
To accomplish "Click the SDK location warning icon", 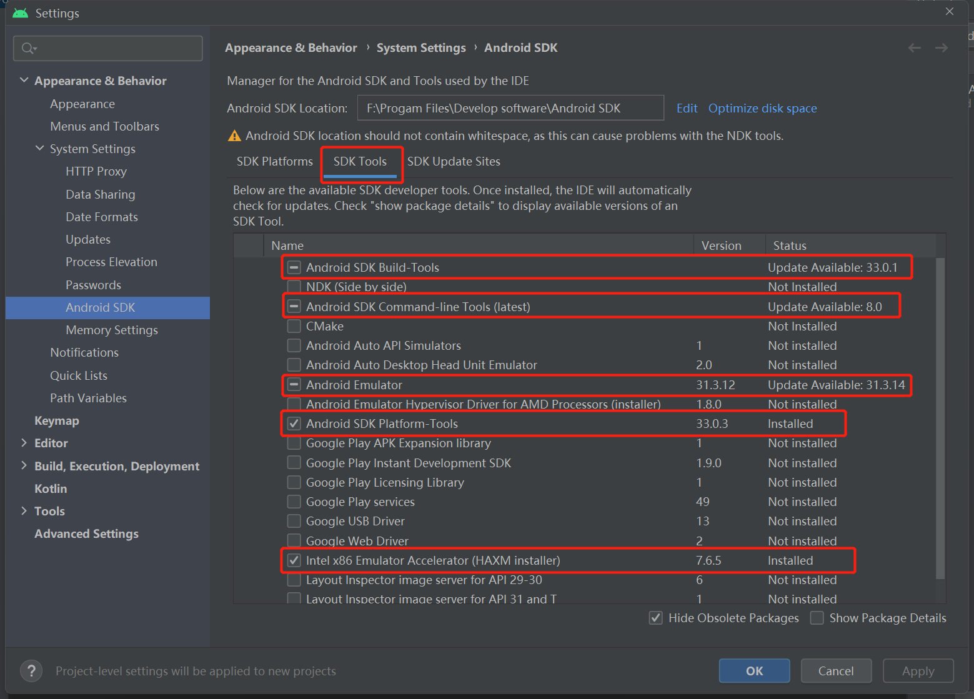I will pos(234,136).
